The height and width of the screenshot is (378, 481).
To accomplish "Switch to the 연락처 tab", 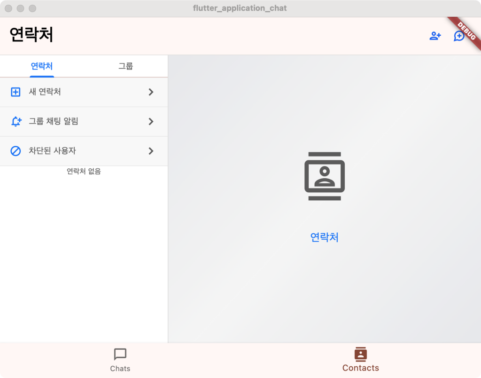I will [x=42, y=66].
